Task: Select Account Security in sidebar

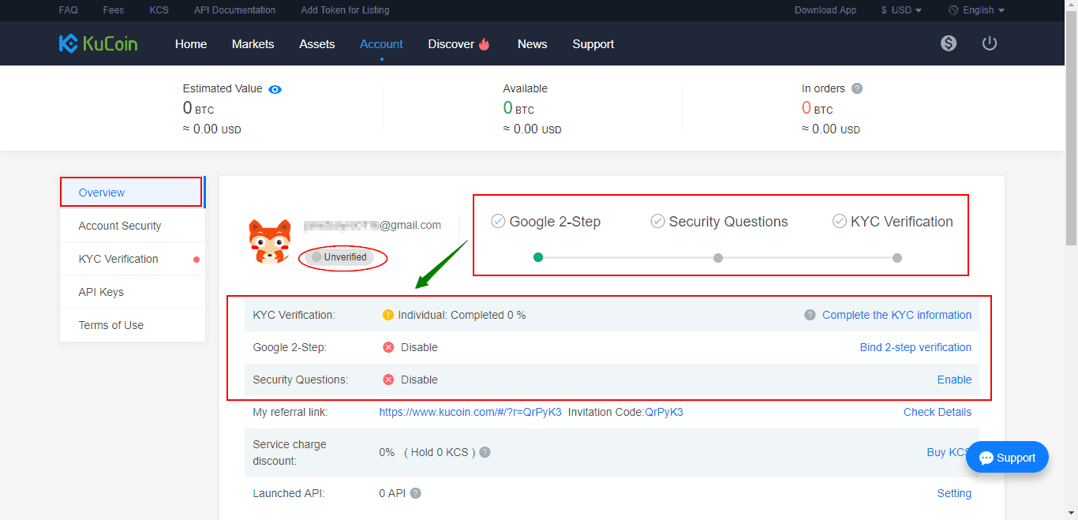Action: coord(120,226)
